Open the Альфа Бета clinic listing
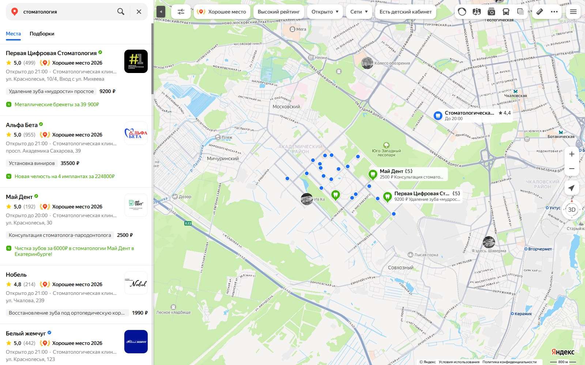 (22, 125)
